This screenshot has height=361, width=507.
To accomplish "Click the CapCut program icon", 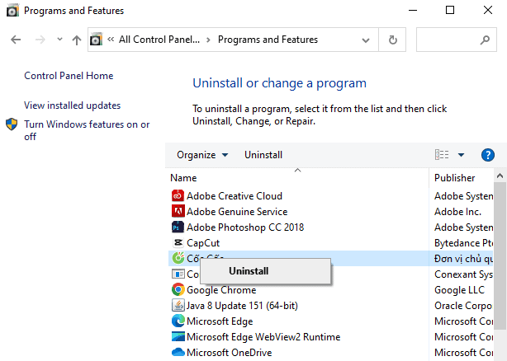I will (x=178, y=242).
